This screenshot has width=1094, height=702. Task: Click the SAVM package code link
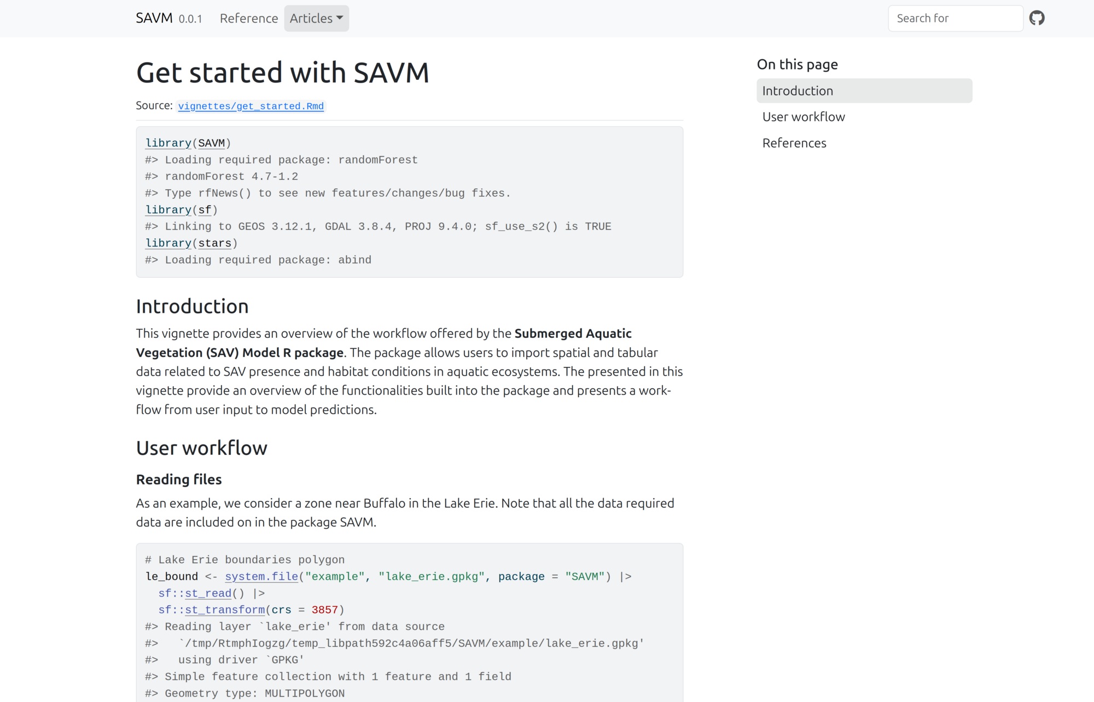point(212,143)
